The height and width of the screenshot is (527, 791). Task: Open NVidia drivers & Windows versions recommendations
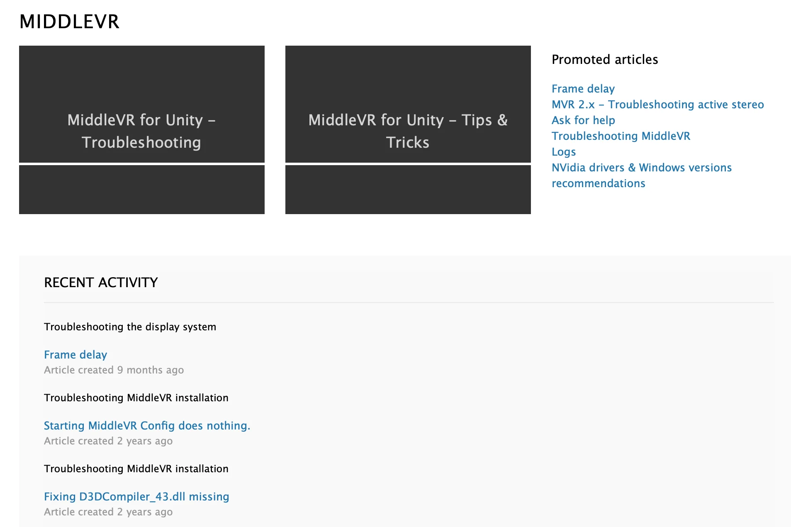tap(642, 176)
